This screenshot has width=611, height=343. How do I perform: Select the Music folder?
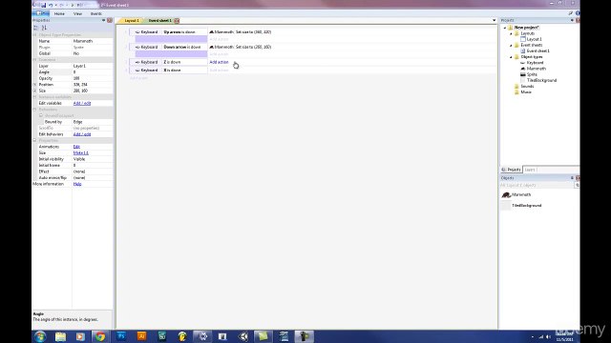point(526,92)
